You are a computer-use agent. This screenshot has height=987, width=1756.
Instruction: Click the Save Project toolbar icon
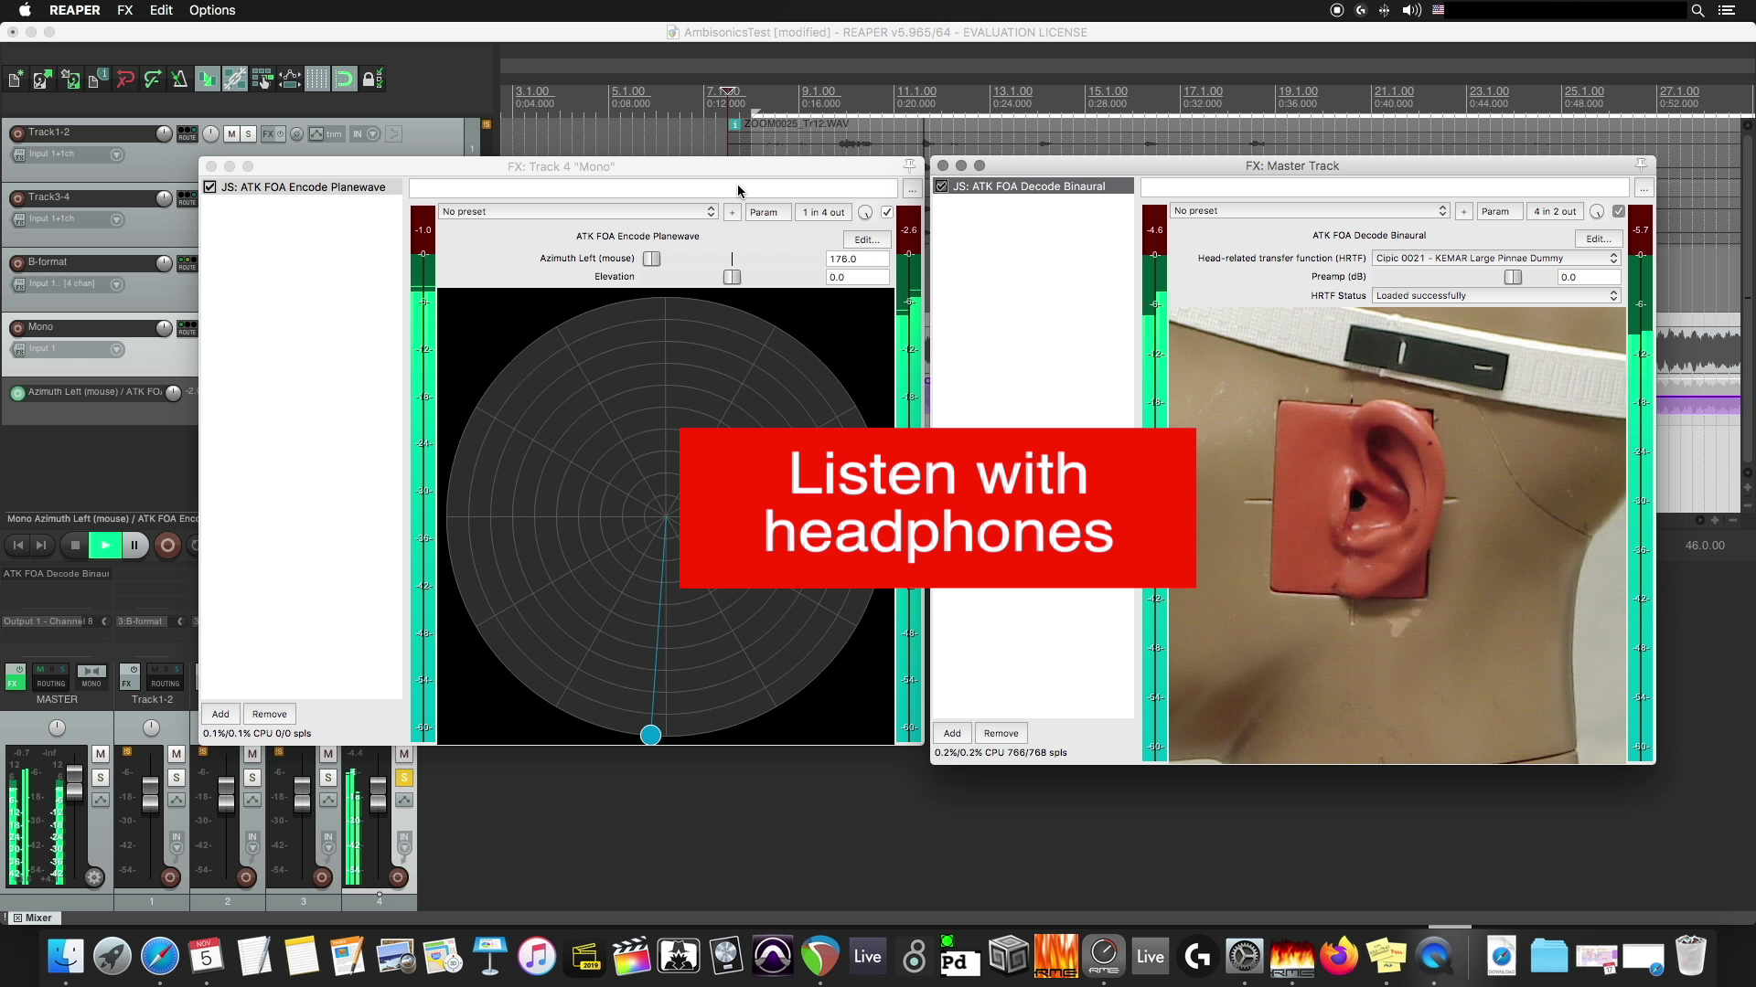[70, 80]
